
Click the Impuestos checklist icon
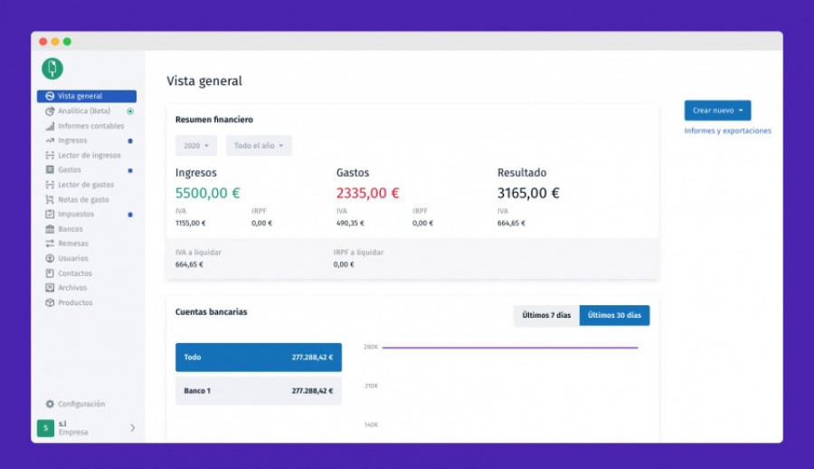(x=50, y=214)
